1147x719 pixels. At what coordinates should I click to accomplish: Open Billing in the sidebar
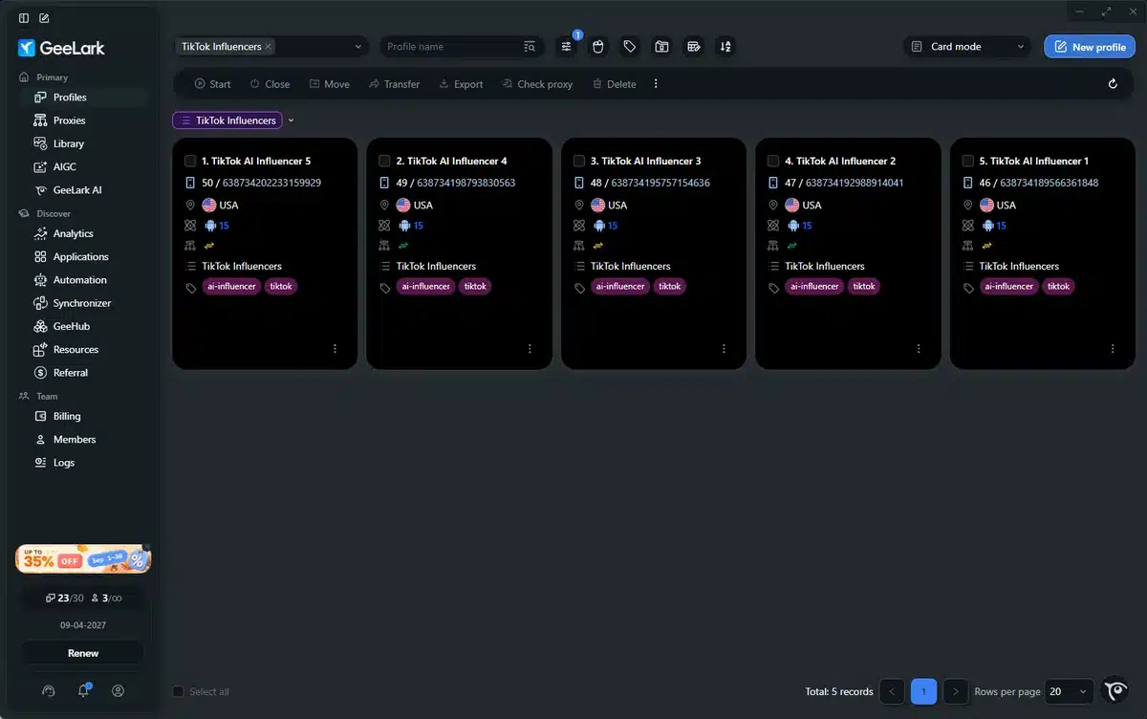click(67, 416)
